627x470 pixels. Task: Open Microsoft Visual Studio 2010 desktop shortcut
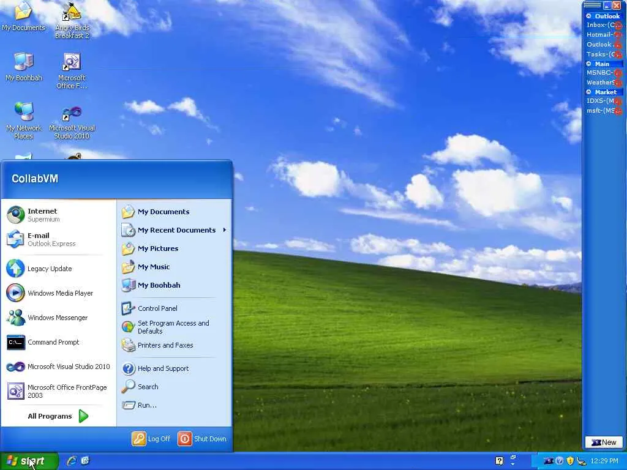72,122
